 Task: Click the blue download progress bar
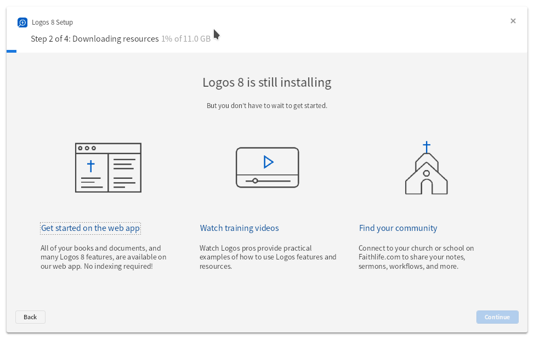11,52
